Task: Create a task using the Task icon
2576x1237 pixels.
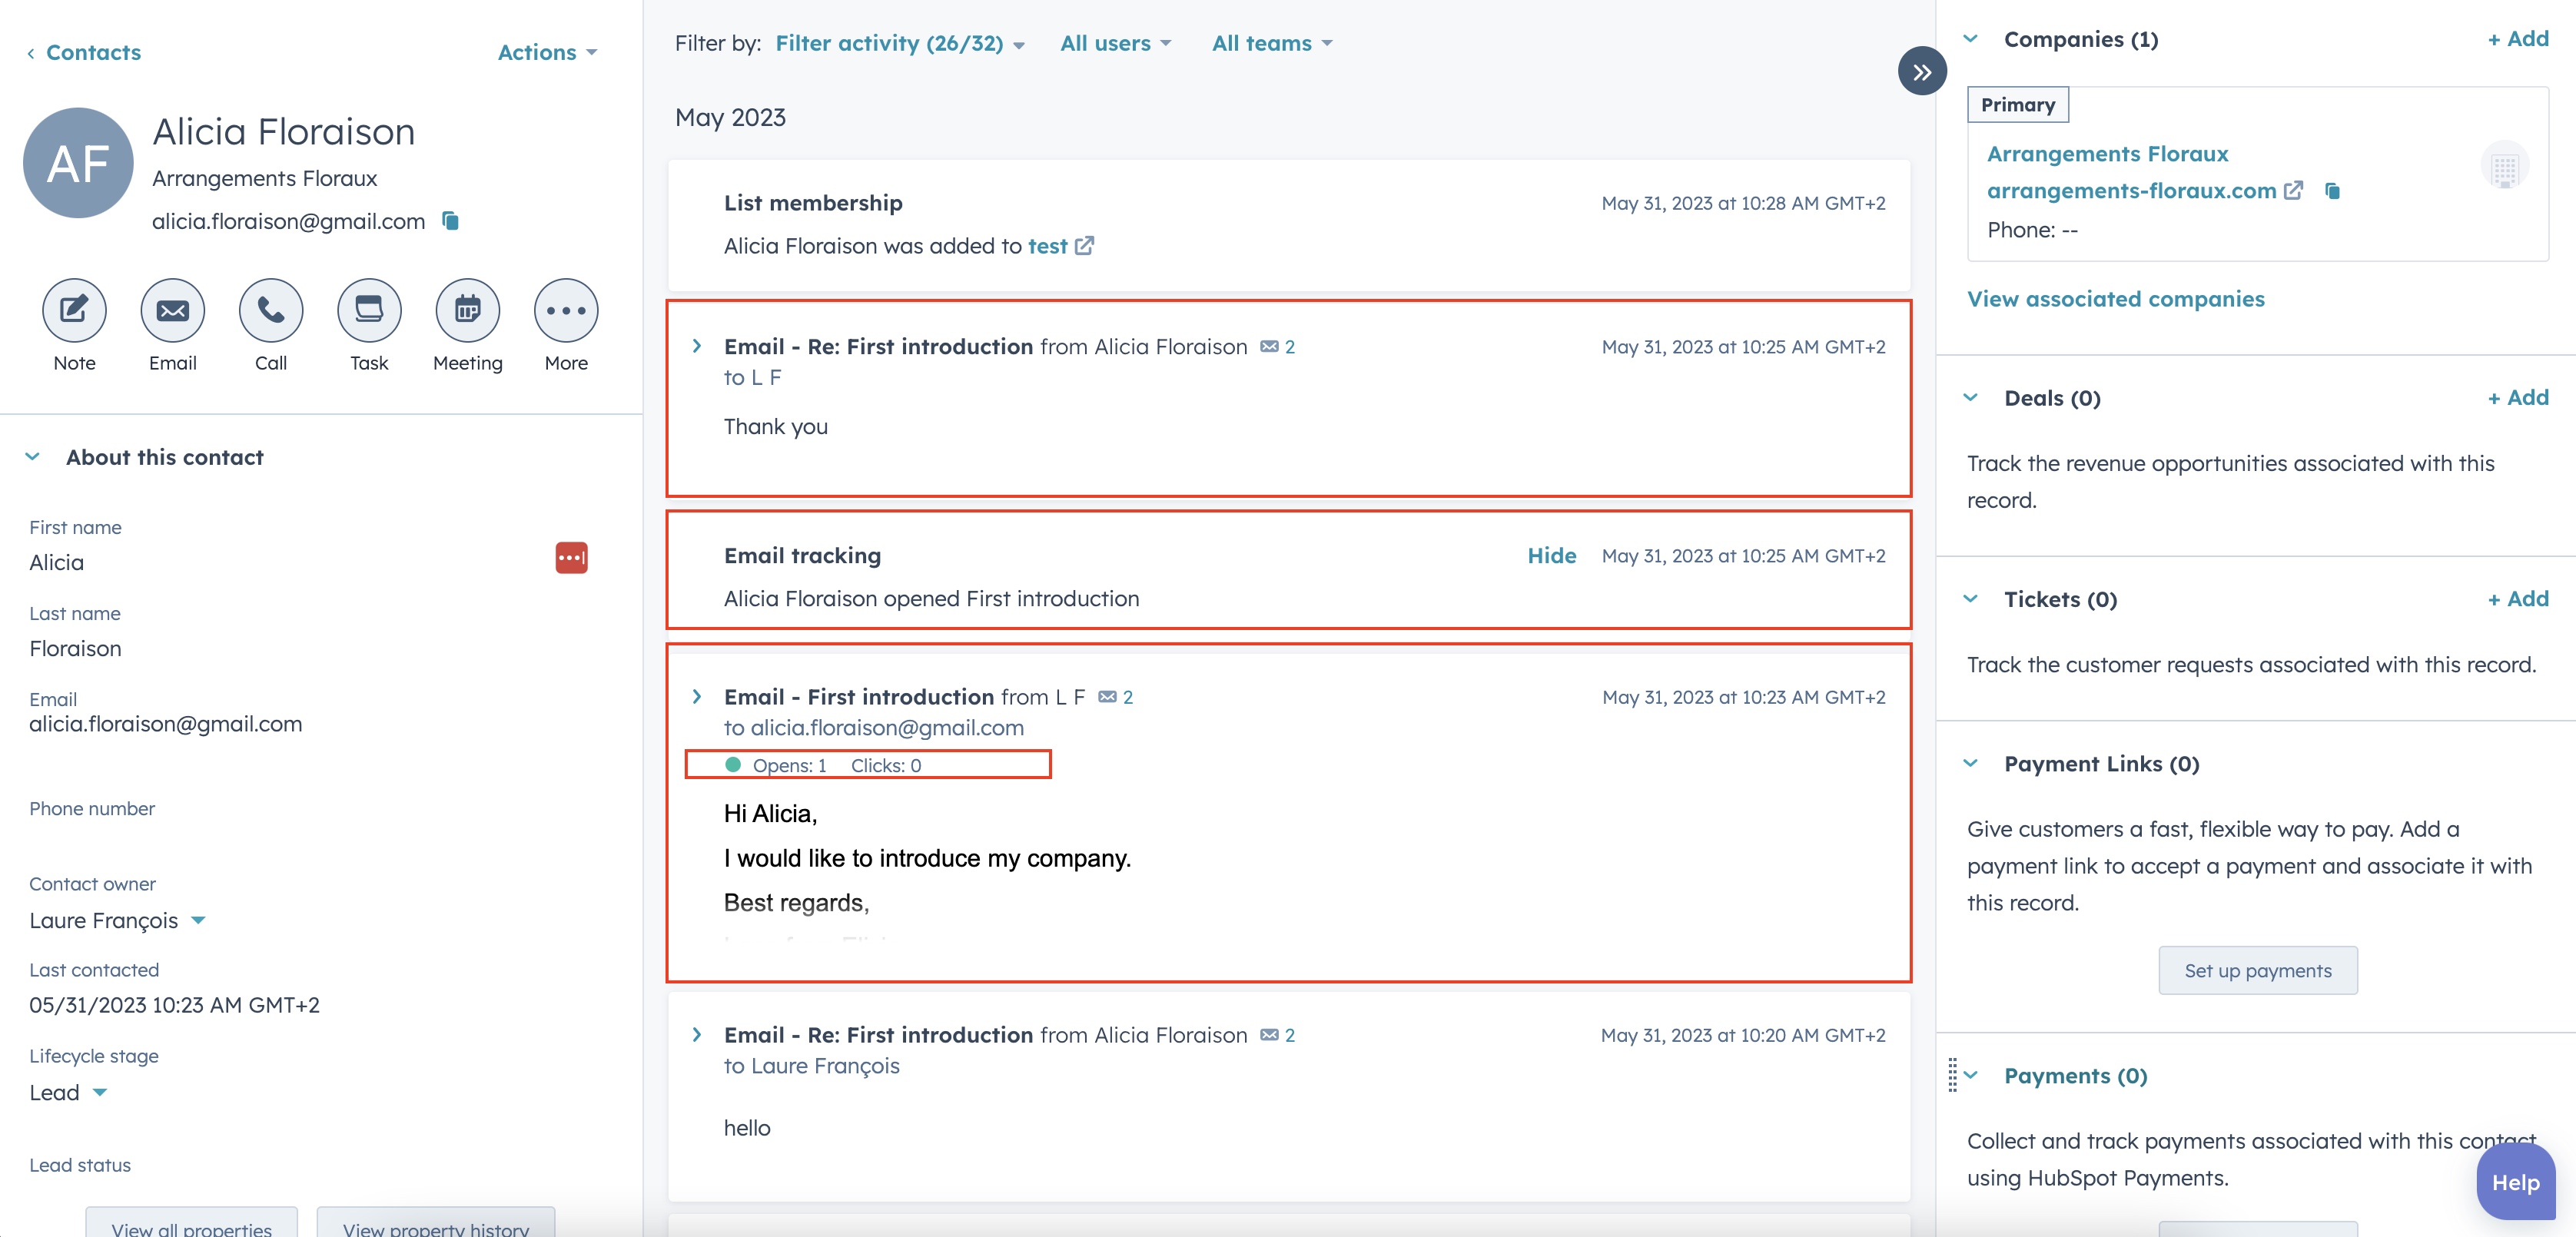Action: 368,310
